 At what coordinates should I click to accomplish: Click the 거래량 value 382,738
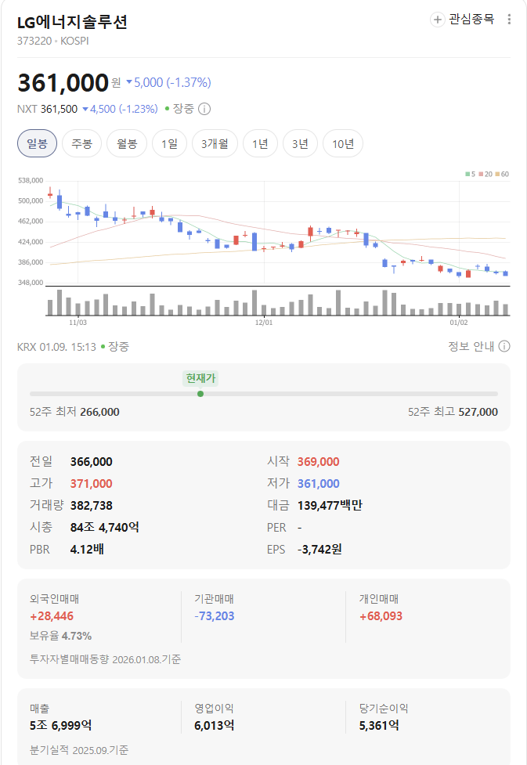coord(92,506)
